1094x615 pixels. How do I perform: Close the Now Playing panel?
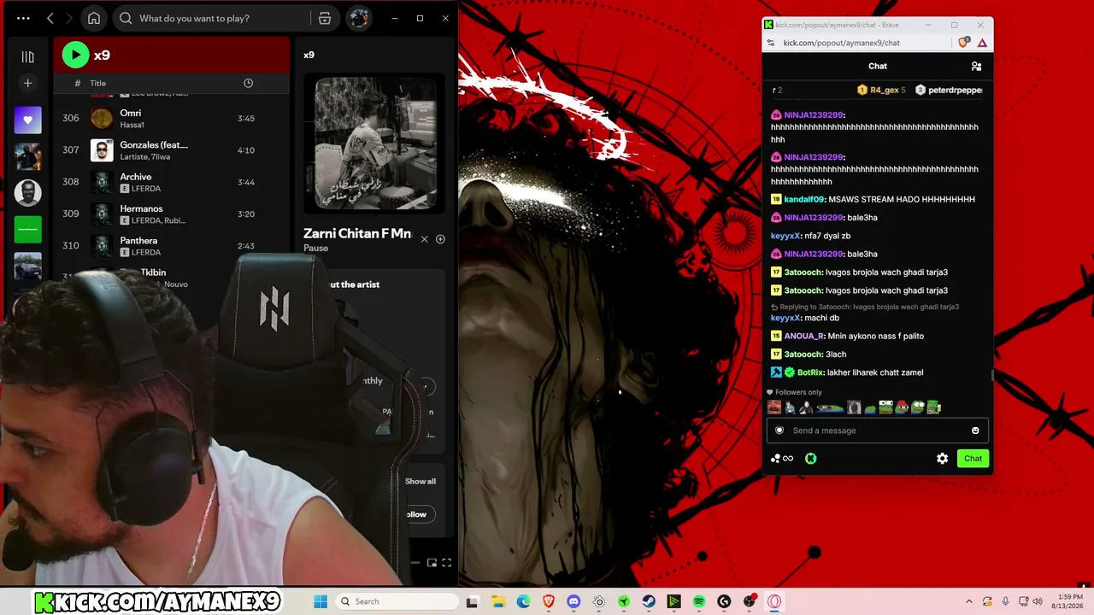coord(424,239)
